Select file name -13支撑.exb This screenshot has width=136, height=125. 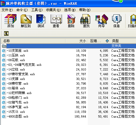(16, 79)
